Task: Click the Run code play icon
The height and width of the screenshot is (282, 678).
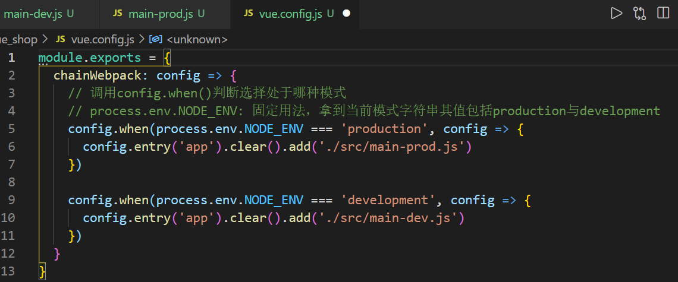Action: 616,13
